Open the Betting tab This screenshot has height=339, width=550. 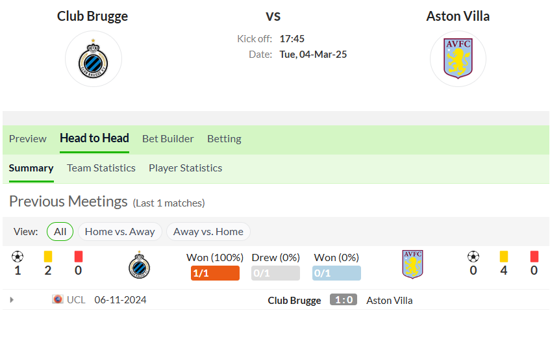[x=224, y=138]
